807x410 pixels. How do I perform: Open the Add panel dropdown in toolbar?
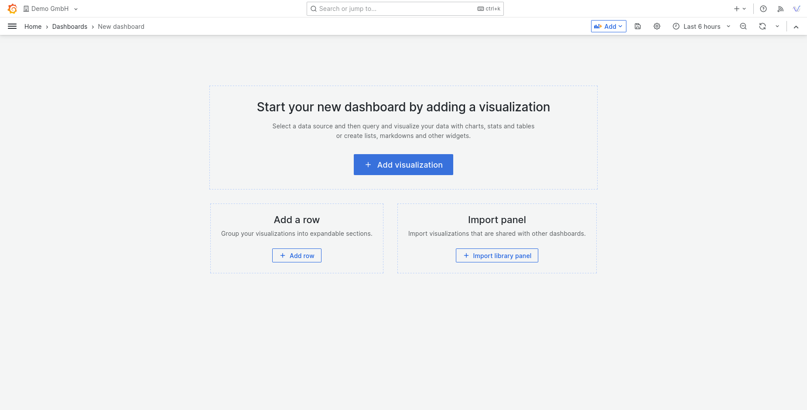(x=609, y=27)
